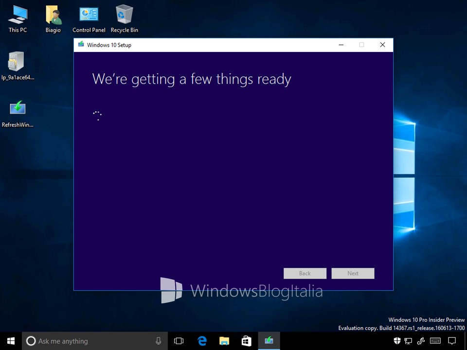Activate the Cortana microphone
This screenshot has height=350, width=467.
[x=159, y=341]
